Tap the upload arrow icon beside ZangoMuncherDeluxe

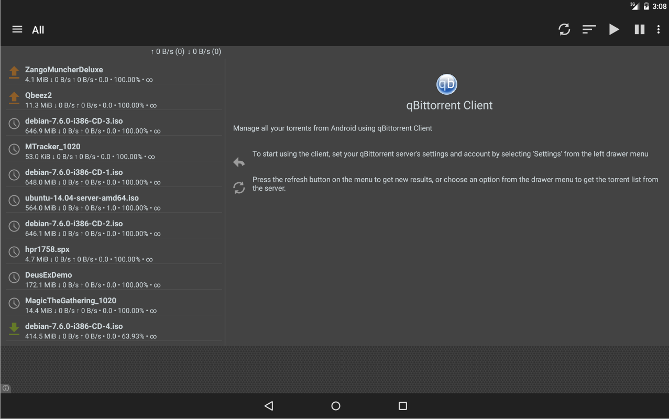14,73
